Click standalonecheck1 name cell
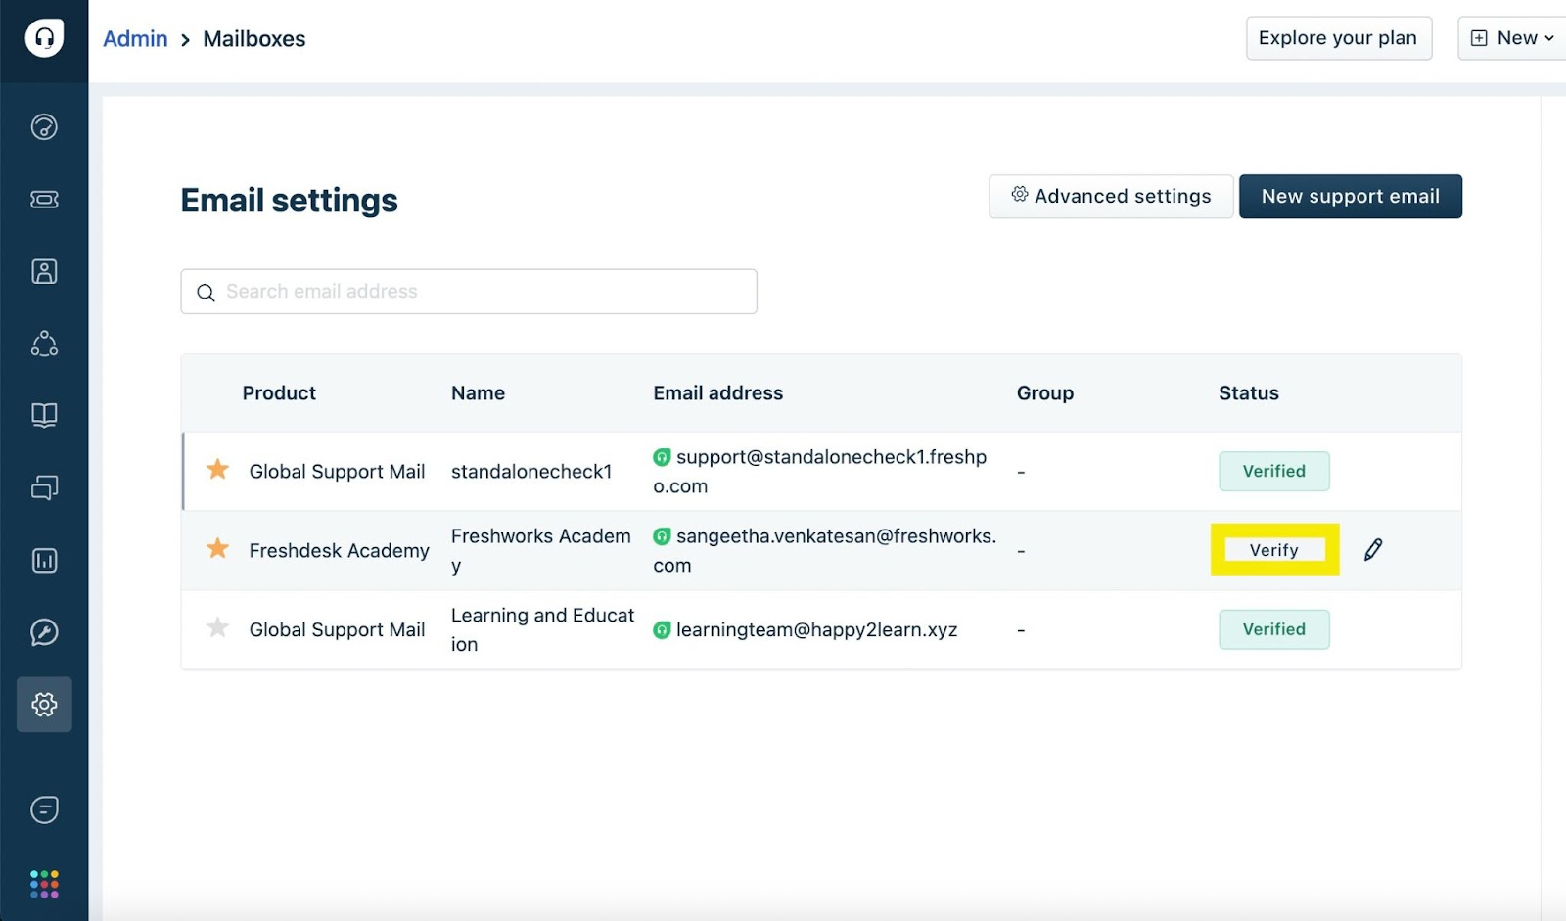Image resolution: width=1566 pixels, height=921 pixels. point(531,471)
